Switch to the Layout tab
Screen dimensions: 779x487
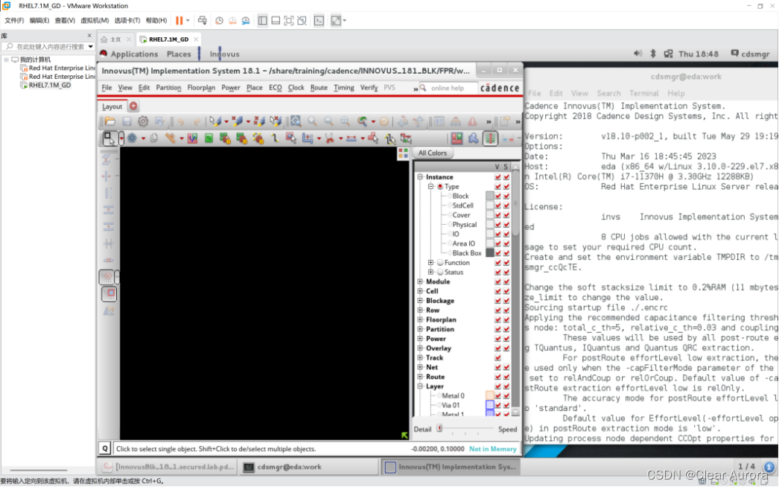(112, 106)
